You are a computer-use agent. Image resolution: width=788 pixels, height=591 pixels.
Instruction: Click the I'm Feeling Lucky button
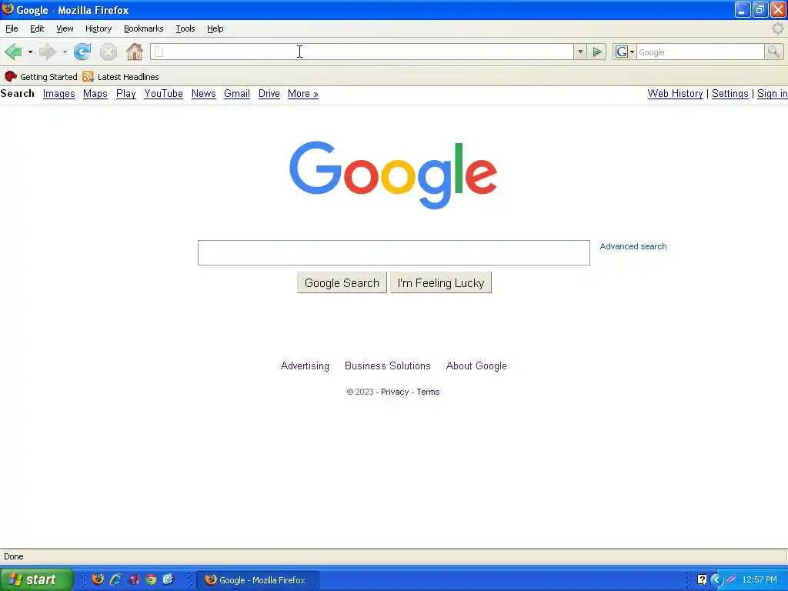(x=441, y=283)
